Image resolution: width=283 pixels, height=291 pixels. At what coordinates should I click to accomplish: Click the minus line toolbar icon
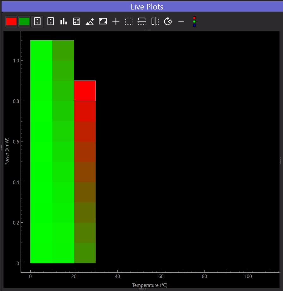181,22
